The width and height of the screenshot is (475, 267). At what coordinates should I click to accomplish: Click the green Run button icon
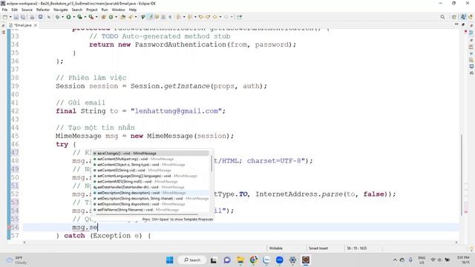[69, 17]
